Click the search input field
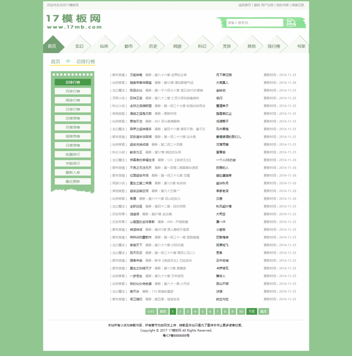352x356 pixels. [254, 23]
